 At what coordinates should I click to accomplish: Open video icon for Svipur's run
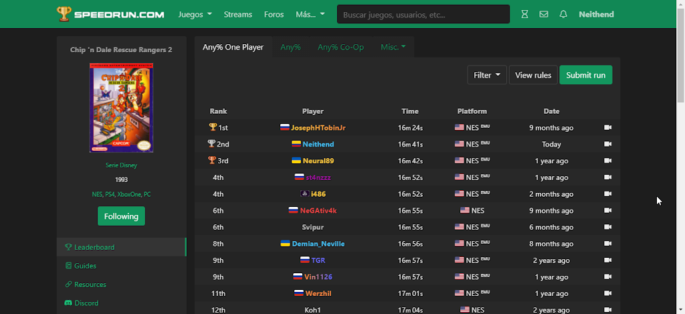607,227
